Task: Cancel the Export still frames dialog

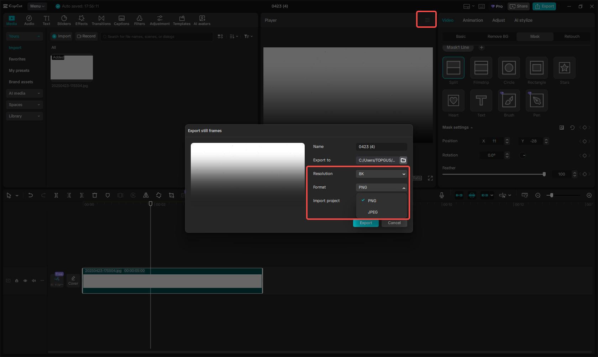Action: [x=394, y=223]
